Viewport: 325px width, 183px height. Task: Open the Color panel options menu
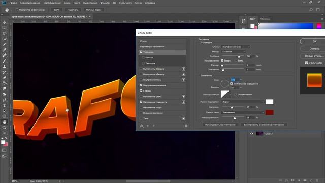click(322, 19)
